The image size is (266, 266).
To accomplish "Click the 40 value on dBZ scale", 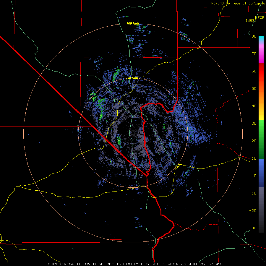I will click(x=254, y=106).
